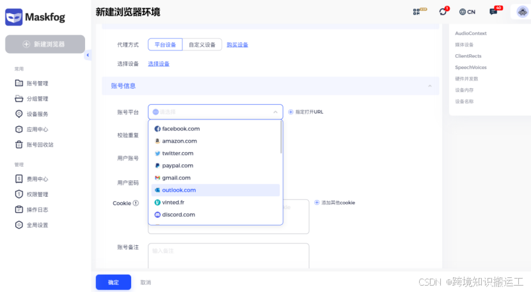This screenshot has width=531, height=292.
Task: Click the 应用中心 cube icon
Action: 19,129
